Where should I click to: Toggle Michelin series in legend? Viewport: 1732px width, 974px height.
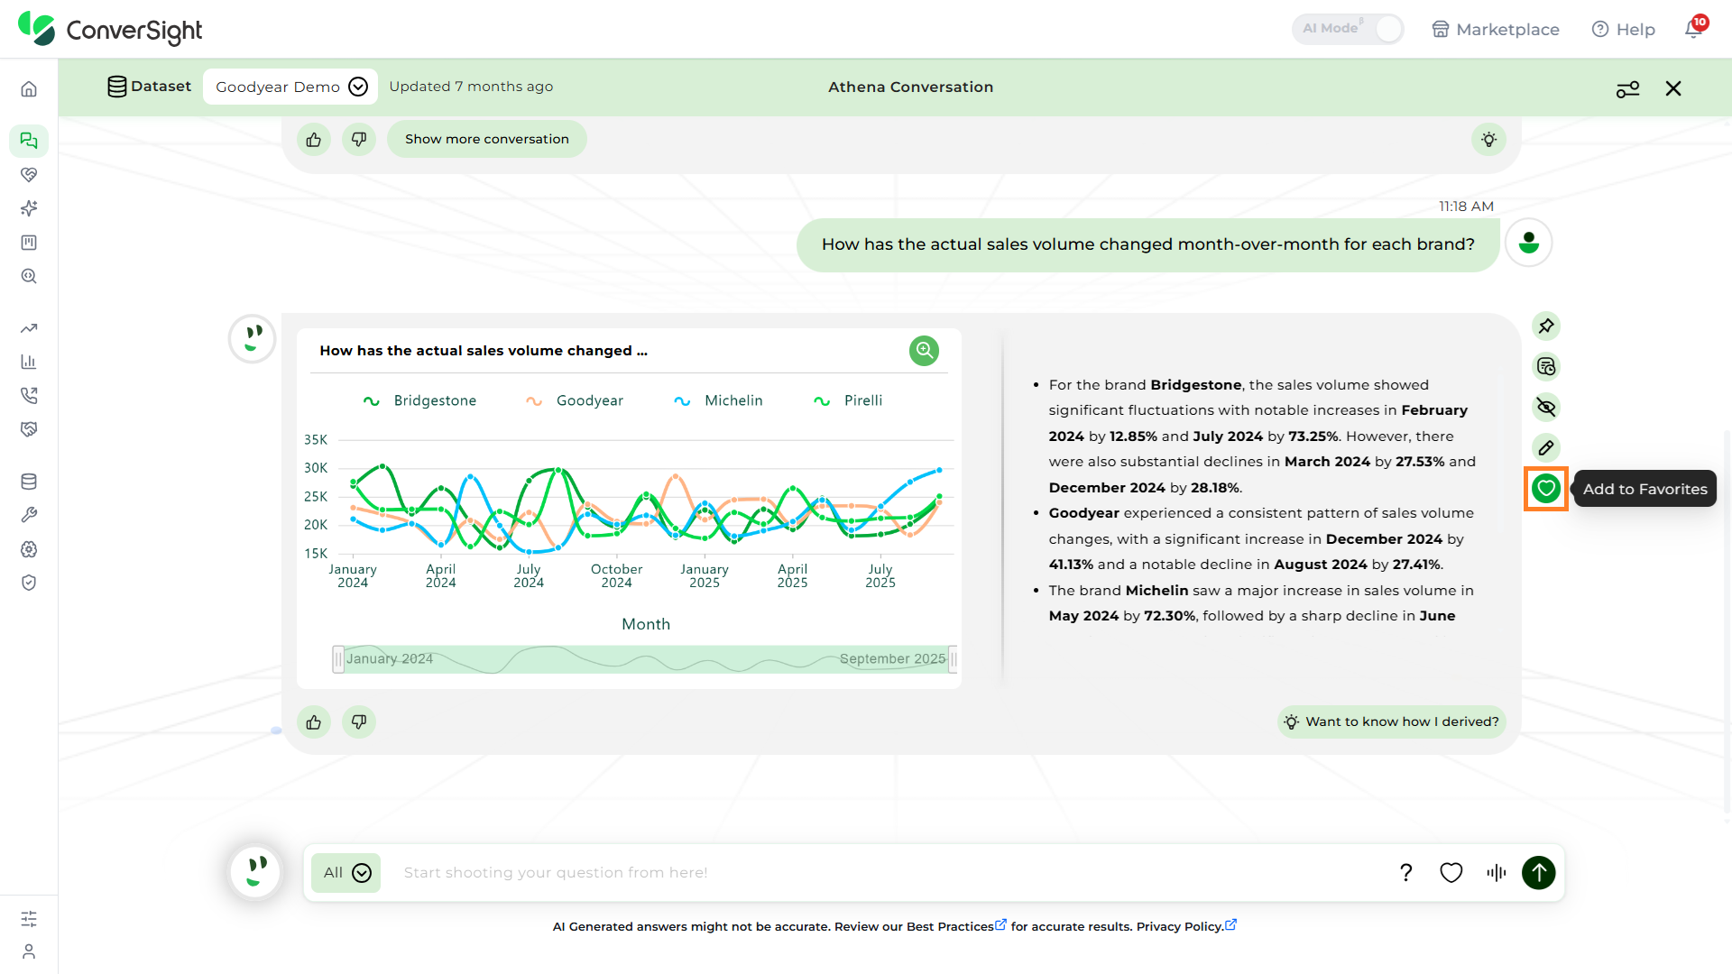[x=718, y=400]
